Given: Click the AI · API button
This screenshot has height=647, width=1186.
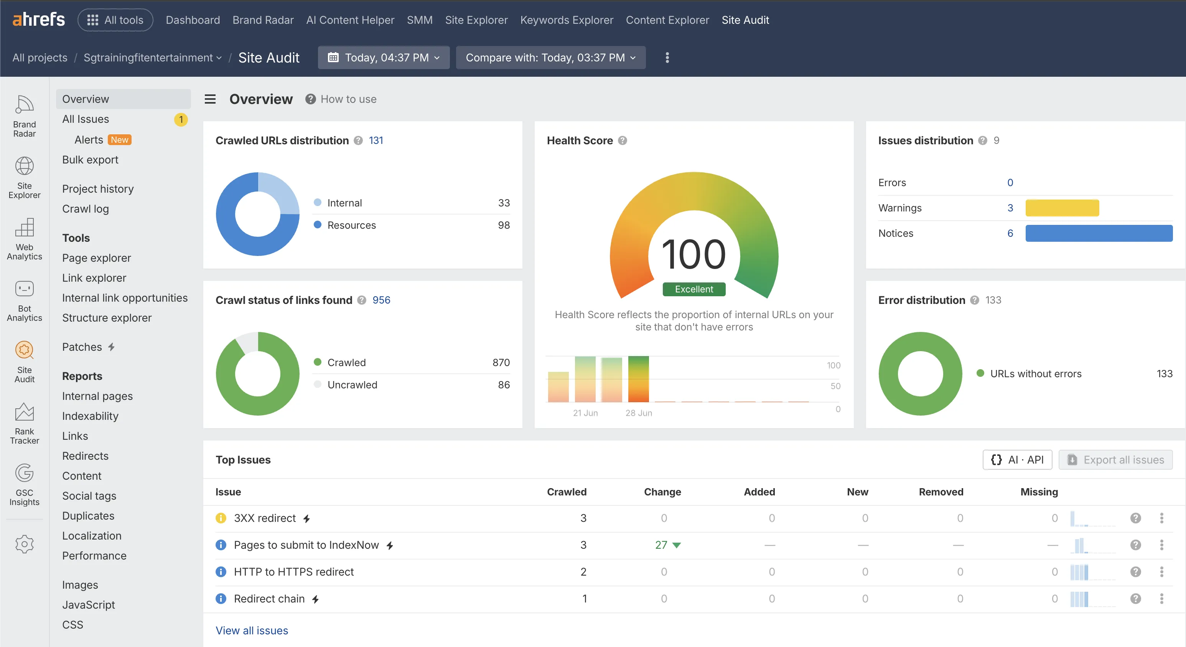Looking at the screenshot, I should (1017, 460).
